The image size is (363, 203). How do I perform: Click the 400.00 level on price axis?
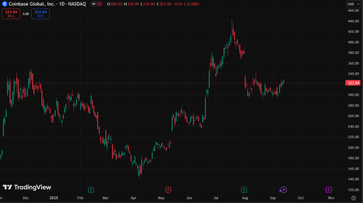[x=353, y=42]
